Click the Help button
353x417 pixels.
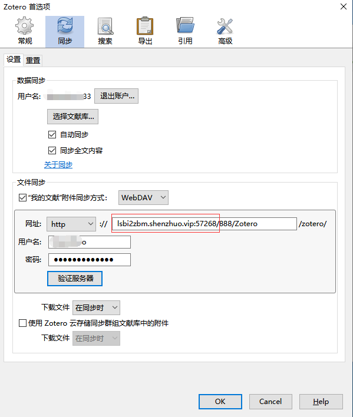click(321, 402)
